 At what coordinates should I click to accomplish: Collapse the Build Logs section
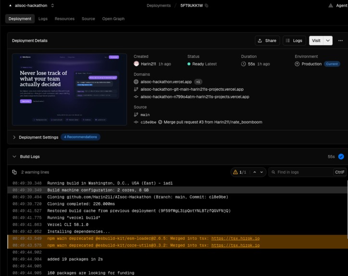coord(14,157)
